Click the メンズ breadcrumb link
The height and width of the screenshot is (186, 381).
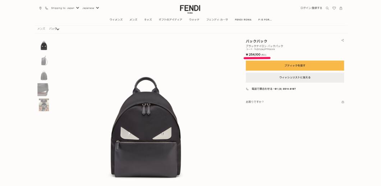[x=41, y=29]
